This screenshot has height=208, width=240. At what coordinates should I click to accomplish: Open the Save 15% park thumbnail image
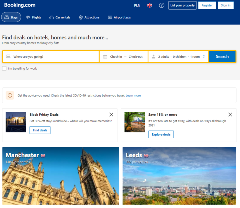click(x=134, y=122)
